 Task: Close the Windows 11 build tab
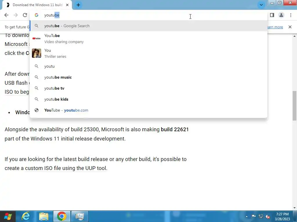point(67,5)
